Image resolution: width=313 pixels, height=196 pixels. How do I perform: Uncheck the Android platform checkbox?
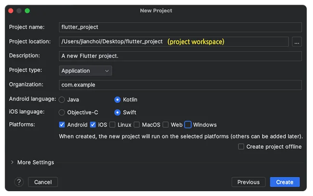[62, 125]
